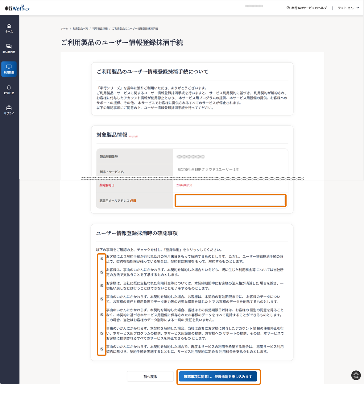Select the 利用製品 sidebar icon
Viewport: 364px width, 396px height.
point(9,69)
